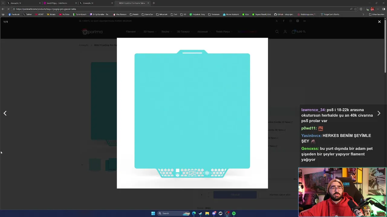Select BIQU CryoGrip Pro Glacier Tabla tab
Viewport: 387px width, 217px height.
132,3
